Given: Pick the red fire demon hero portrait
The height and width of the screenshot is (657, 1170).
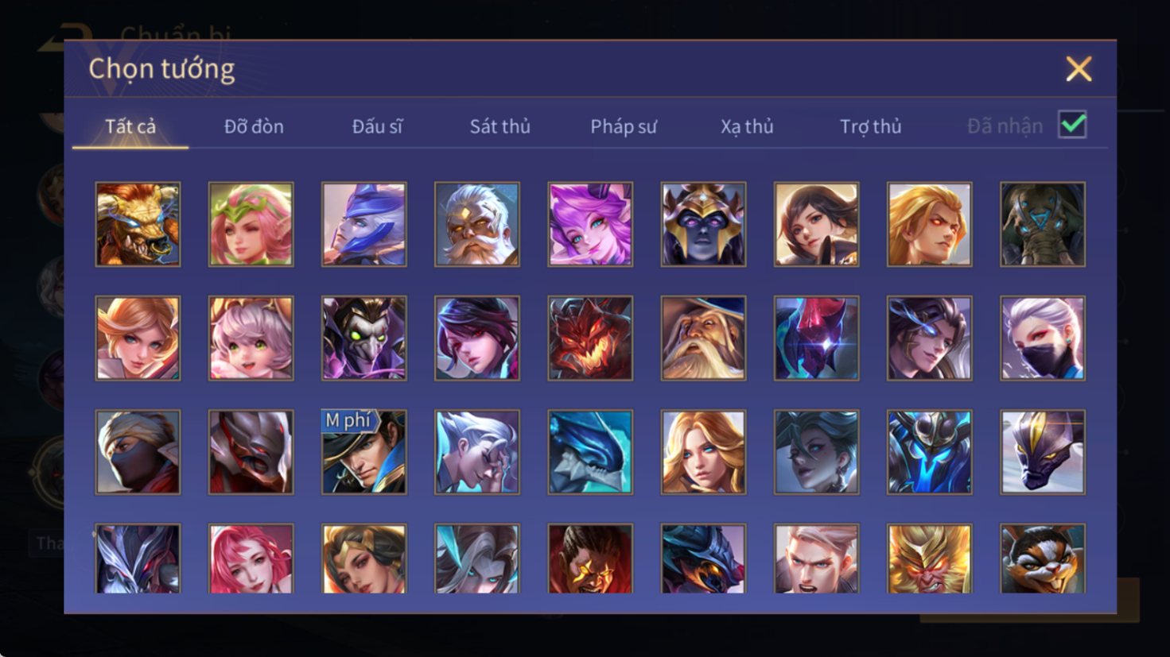Looking at the screenshot, I should [x=590, y=338].
